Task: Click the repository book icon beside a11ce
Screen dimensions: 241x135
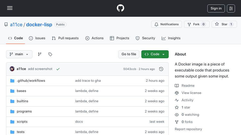Action: coord(6,24)
